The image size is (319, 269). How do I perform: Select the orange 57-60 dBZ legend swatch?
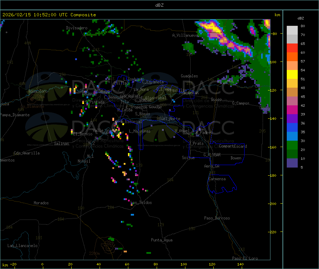(x=292, y=57)
